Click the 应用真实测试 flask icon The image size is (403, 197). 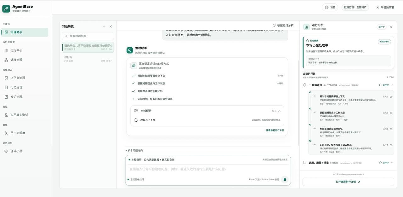[x=6, y=115]
